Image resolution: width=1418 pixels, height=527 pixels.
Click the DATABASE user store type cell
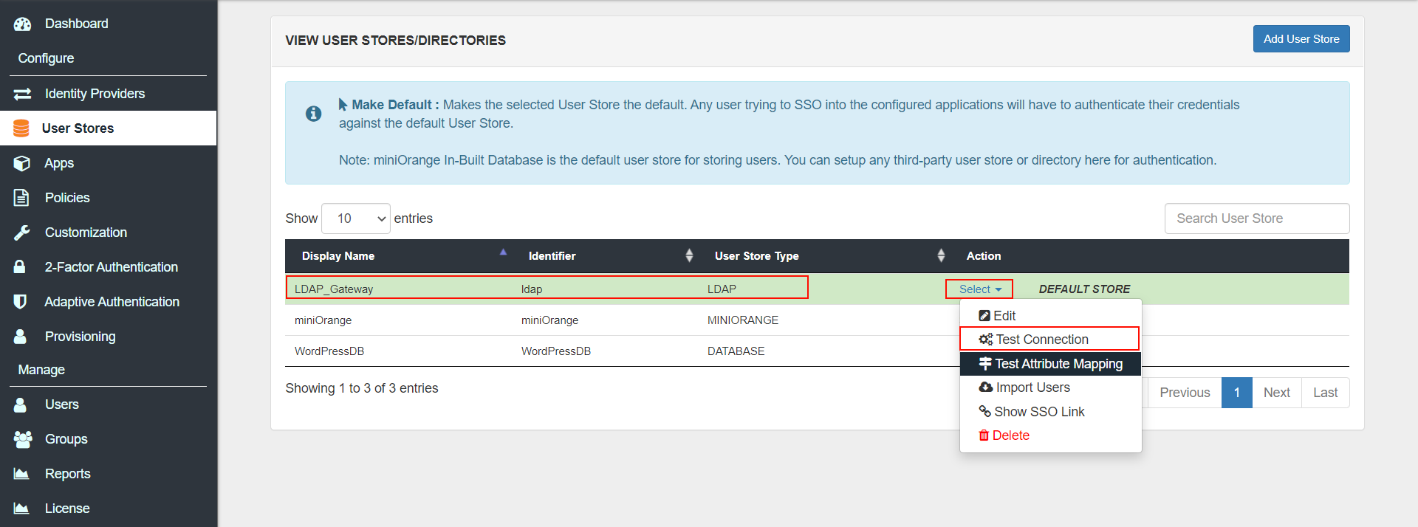point(736,351)
